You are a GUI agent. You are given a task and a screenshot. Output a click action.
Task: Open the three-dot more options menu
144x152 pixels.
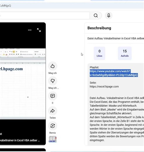(30, 30)
